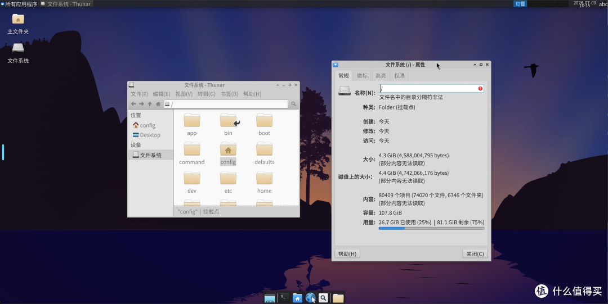Launch the web browser globe in dock
The width and height of the screenshot is (608, 304).
(310, 298)
